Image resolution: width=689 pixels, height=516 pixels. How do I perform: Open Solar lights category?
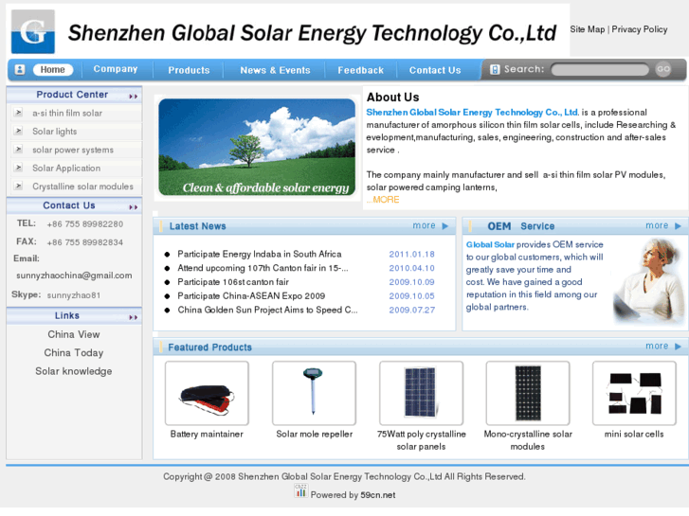[x=54, y=132]
